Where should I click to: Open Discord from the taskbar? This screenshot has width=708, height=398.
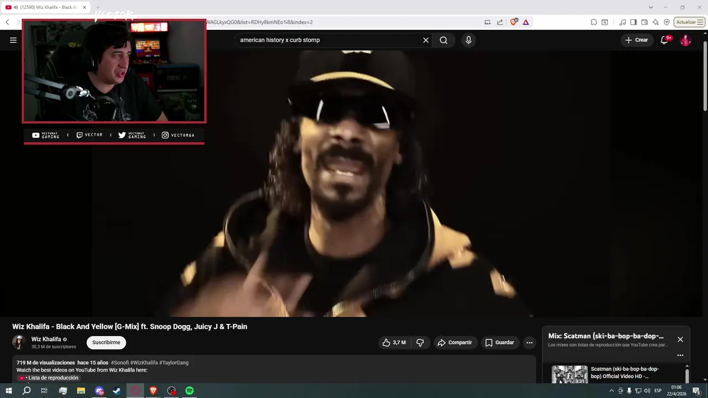(x=99, y=391)
